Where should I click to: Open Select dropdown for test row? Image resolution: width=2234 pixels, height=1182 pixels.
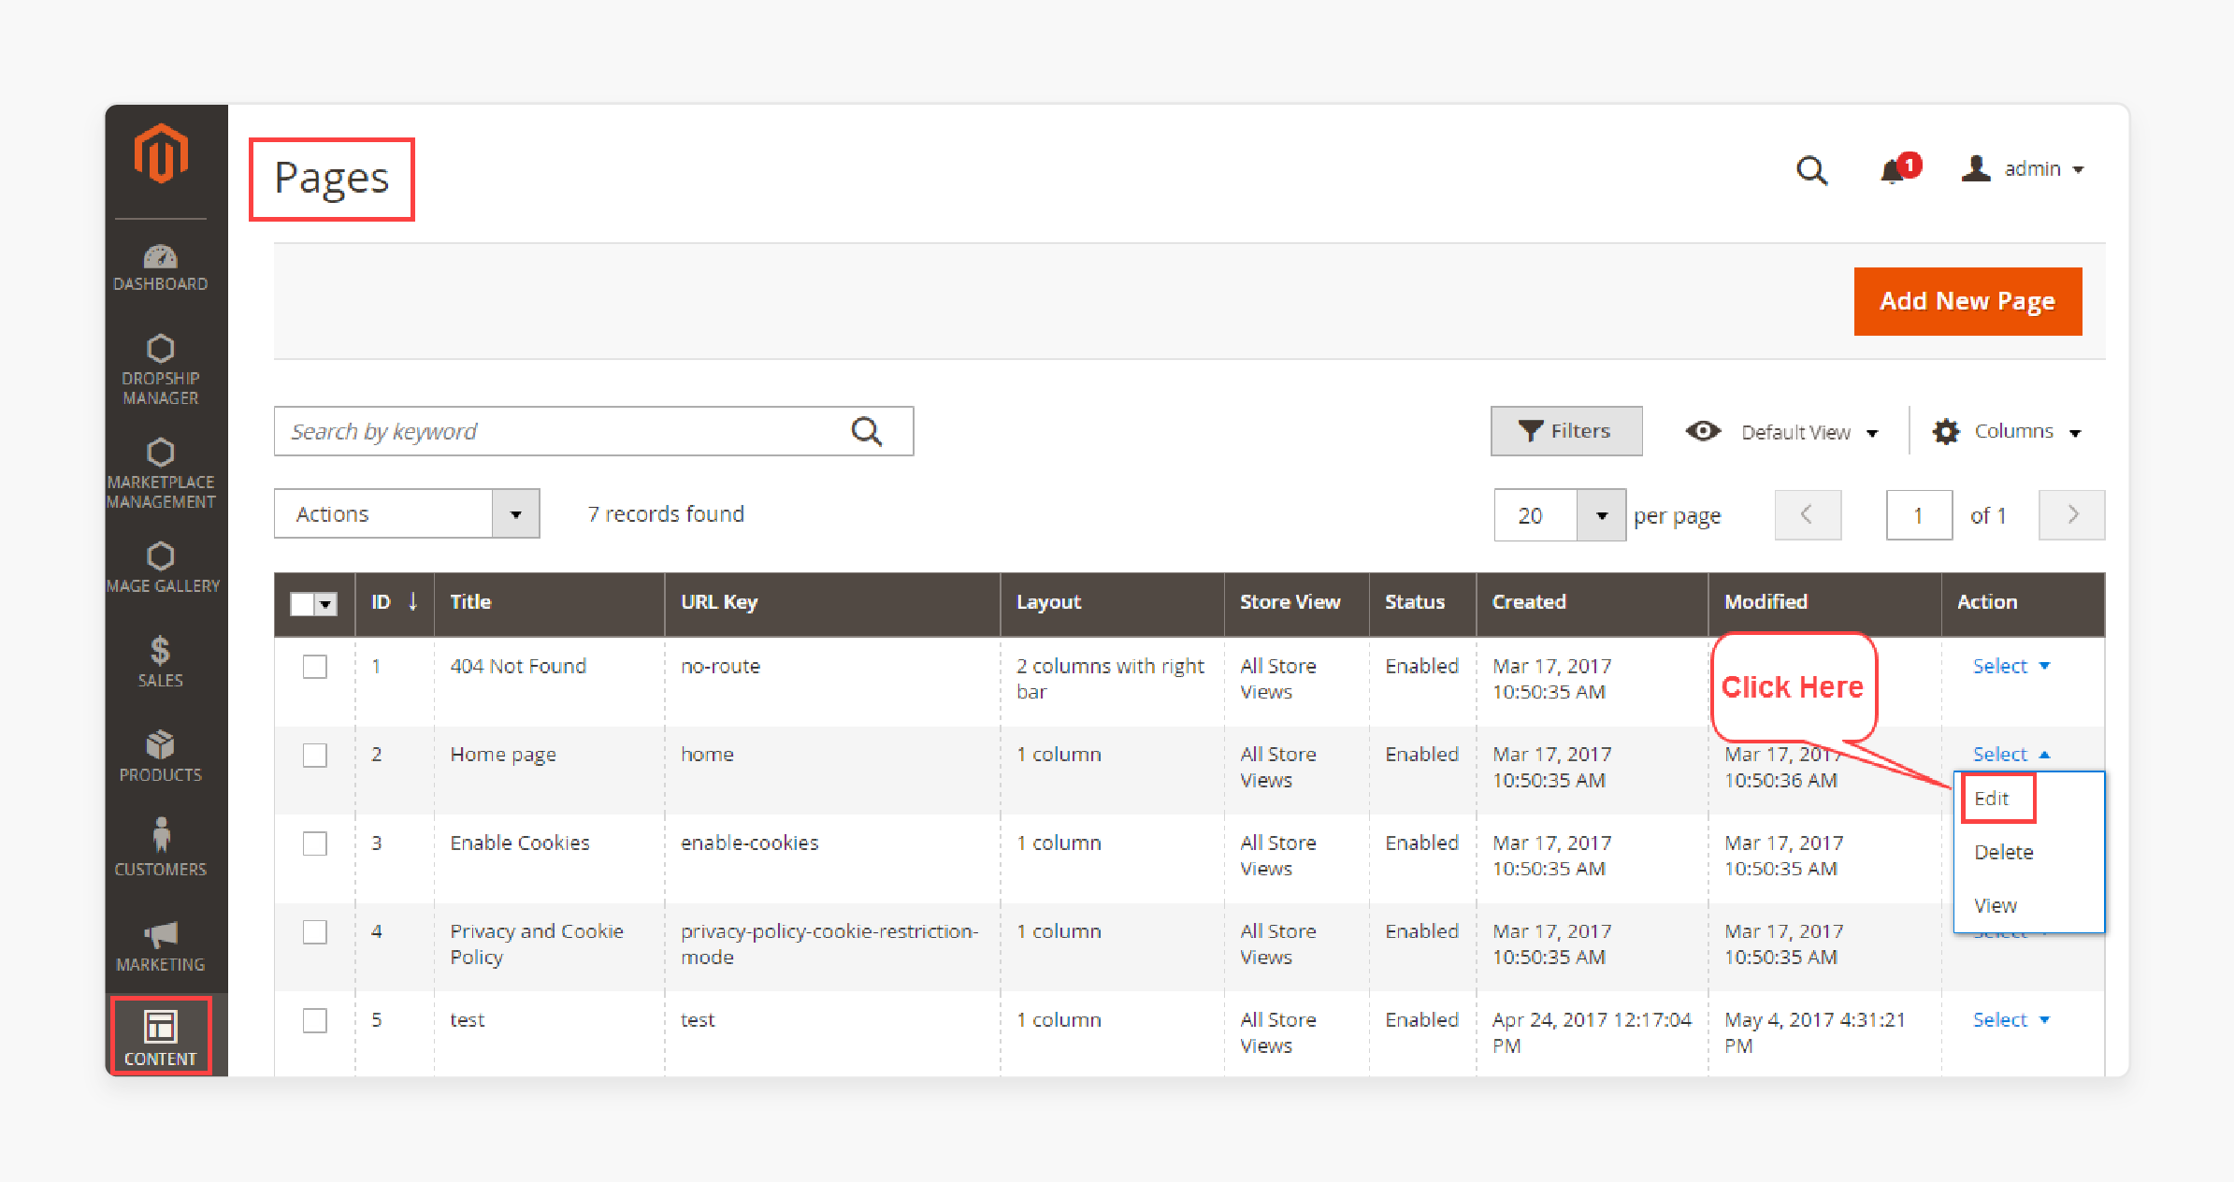[x=2011, y=1019]
